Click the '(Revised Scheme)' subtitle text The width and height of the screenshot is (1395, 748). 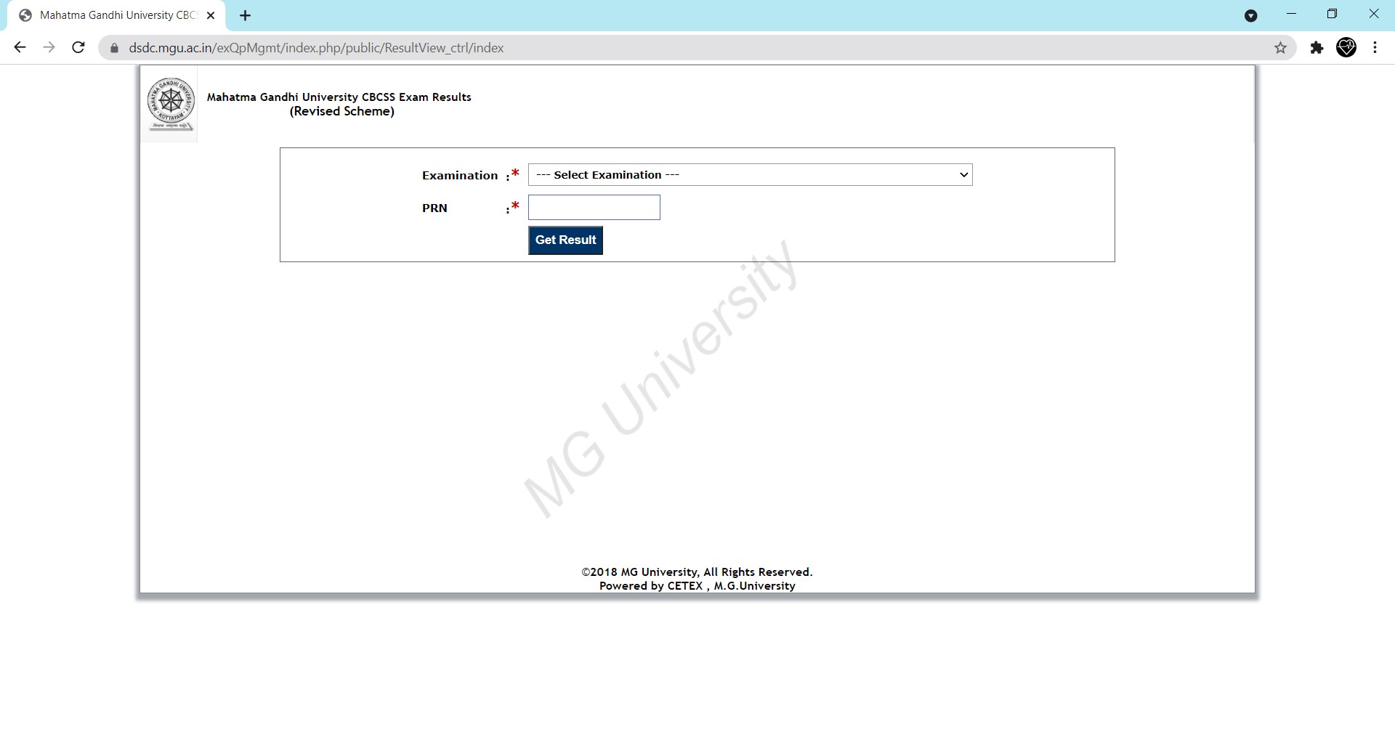(x=342, y=111)
